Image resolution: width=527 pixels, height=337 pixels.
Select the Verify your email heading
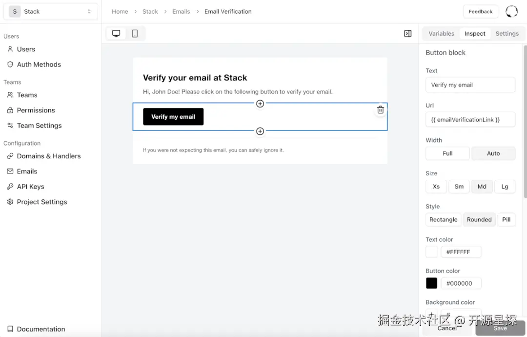tap(195, 78)
